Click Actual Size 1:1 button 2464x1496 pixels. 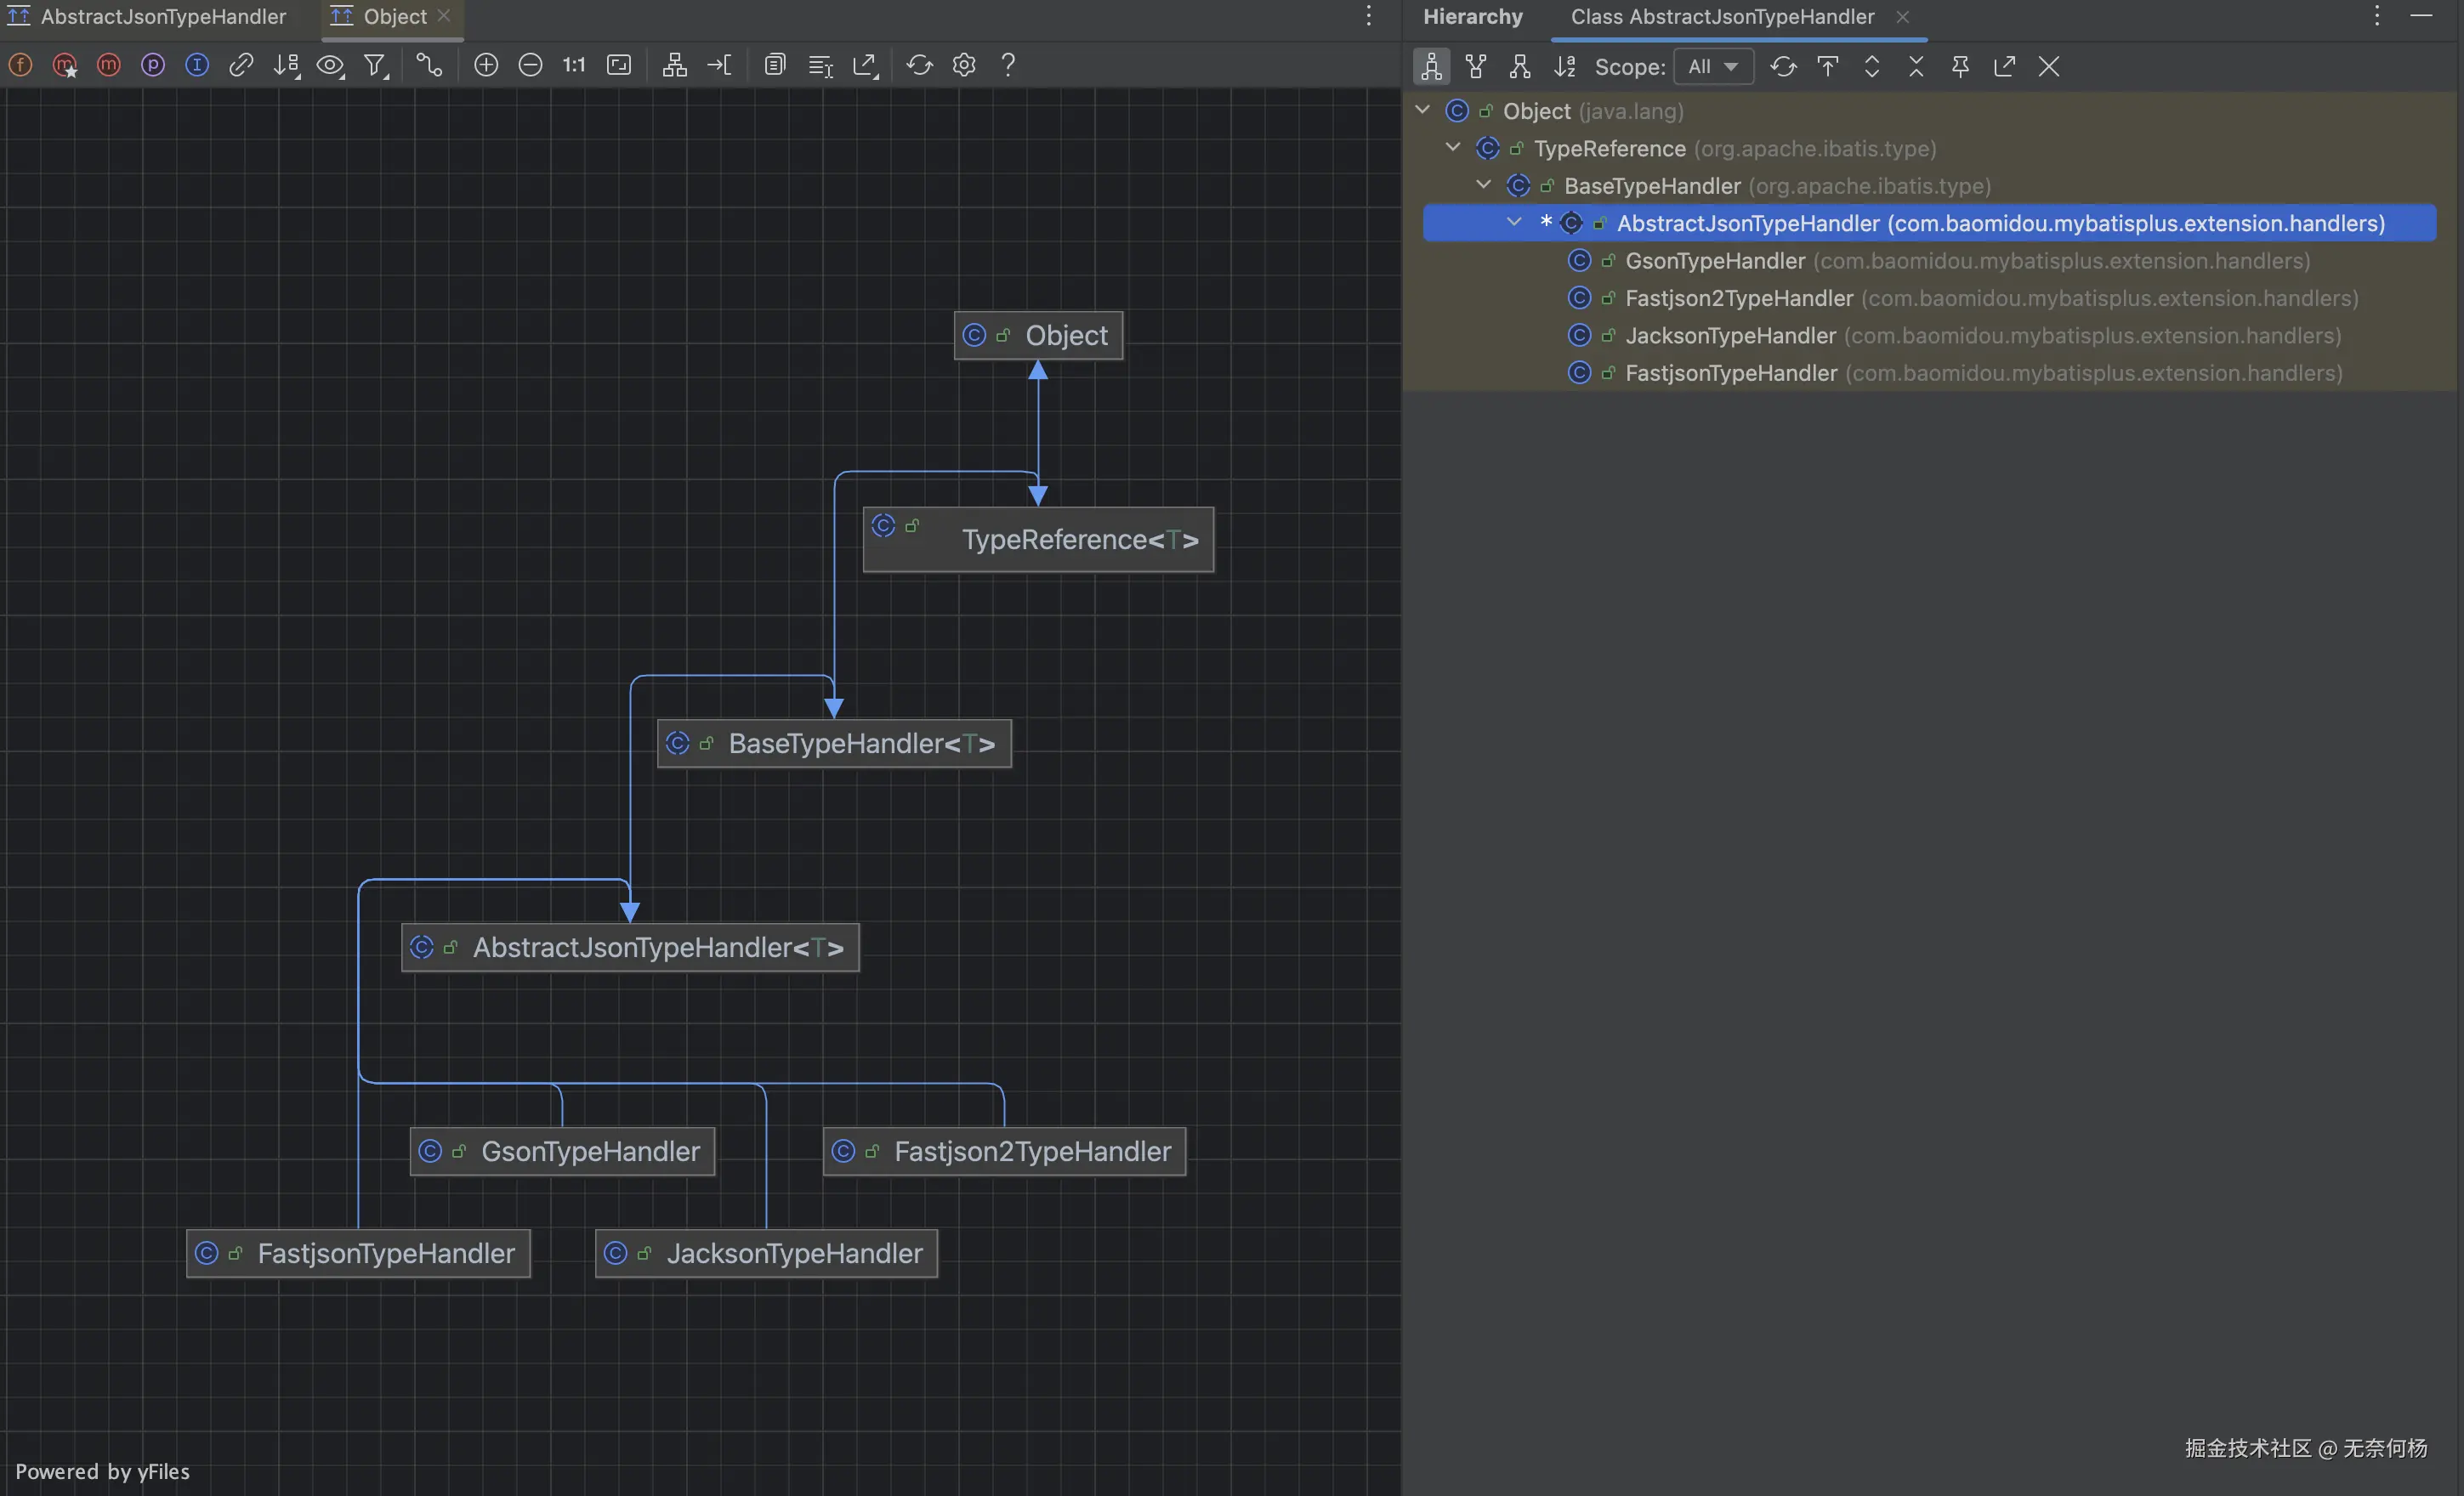tap(574, 65)
